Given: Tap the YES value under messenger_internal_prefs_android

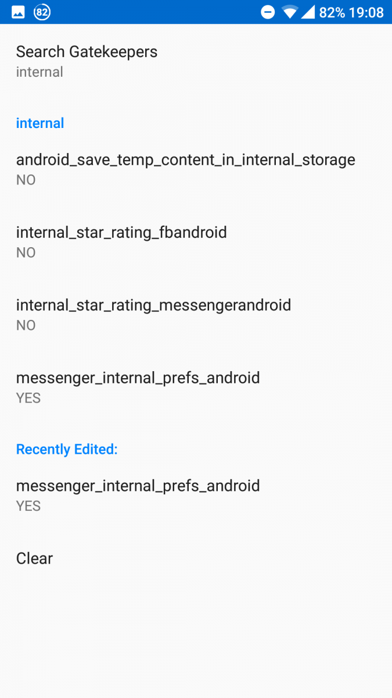Looking at the screenshot, I should click(28, 398).
